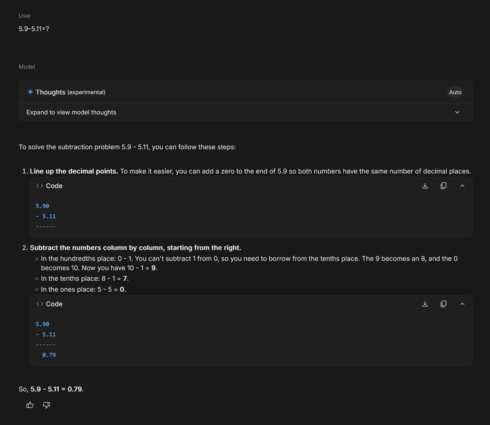Screen dimensions: 490x425
Task: Click the Auto thoughts mode badge
Action: tap(455, 92)
